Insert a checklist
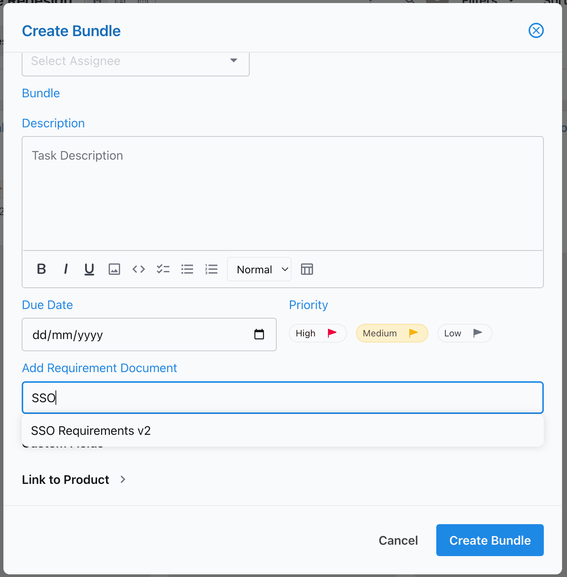Screen dimensions: 567x577 163,269
